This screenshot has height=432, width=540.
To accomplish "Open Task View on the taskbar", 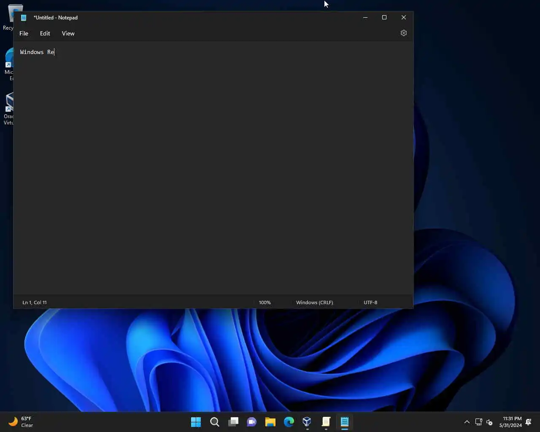I will pyautogui.click(x=233, y=422).
